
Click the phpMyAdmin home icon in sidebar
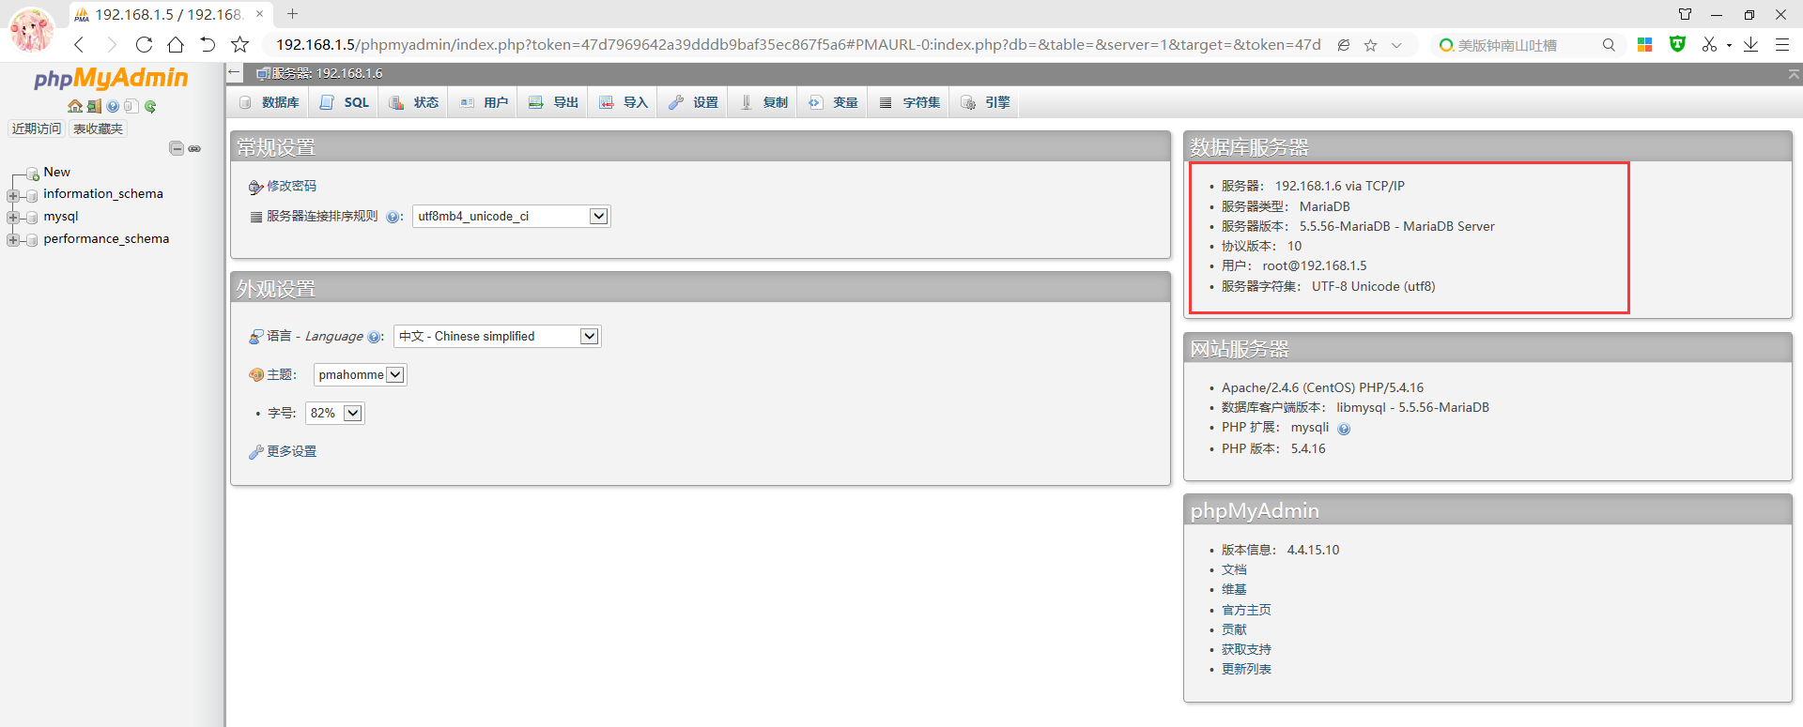74,106
